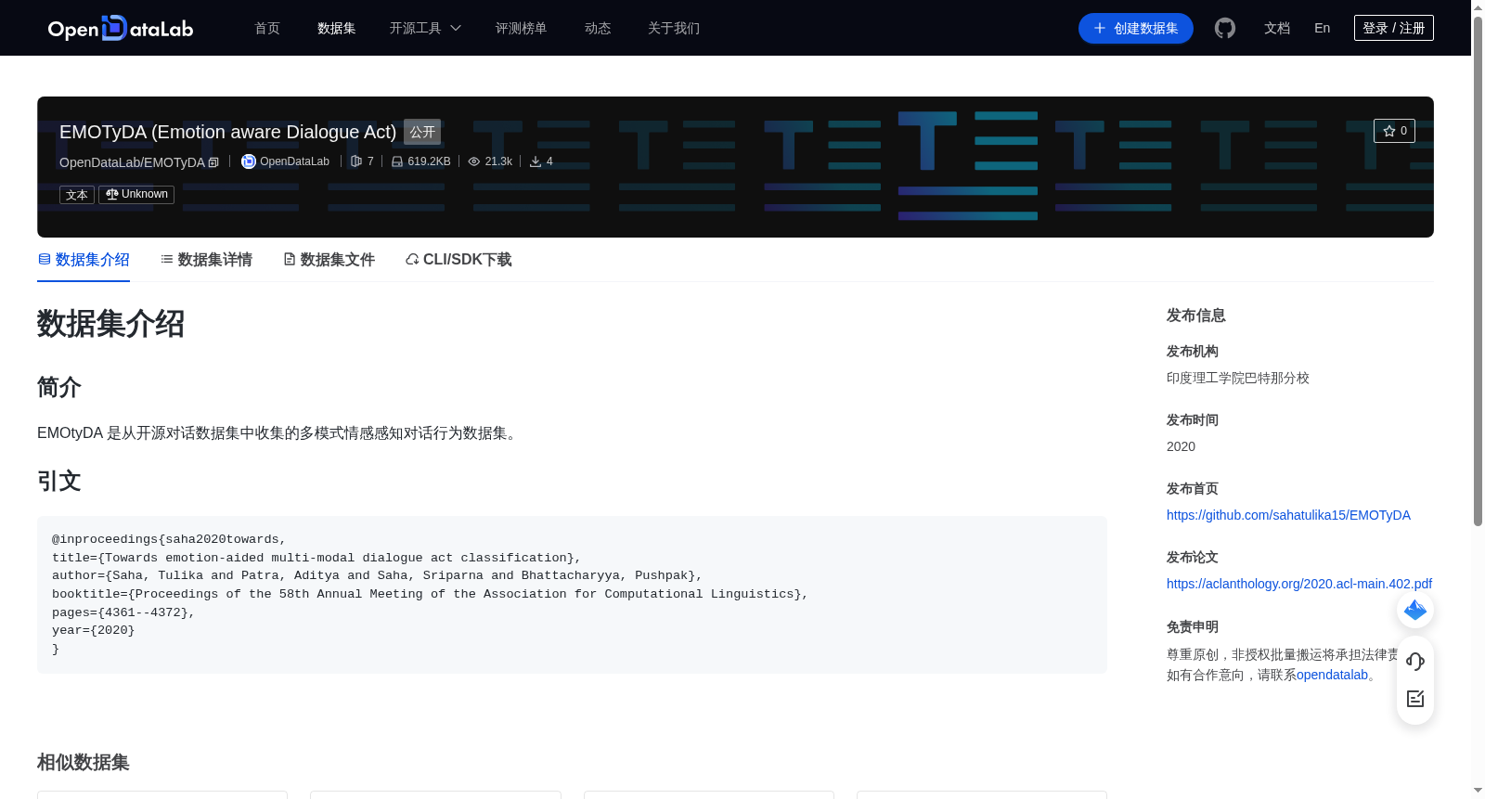Viewport: 1485px width, 799px height.
Task: Click the 公开 visibility badge
Action: tap(422, 132)
